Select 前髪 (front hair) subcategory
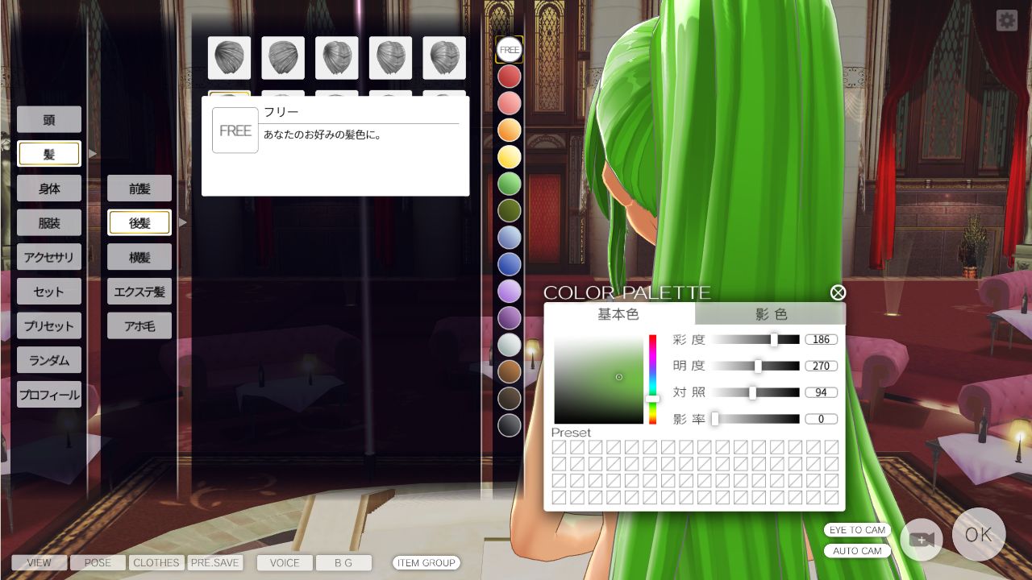Screen dimensions: 1032x580 coord(139,188)
